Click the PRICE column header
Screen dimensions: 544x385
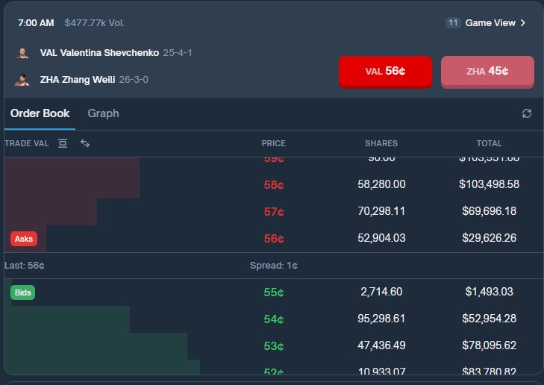coord(273,143)
